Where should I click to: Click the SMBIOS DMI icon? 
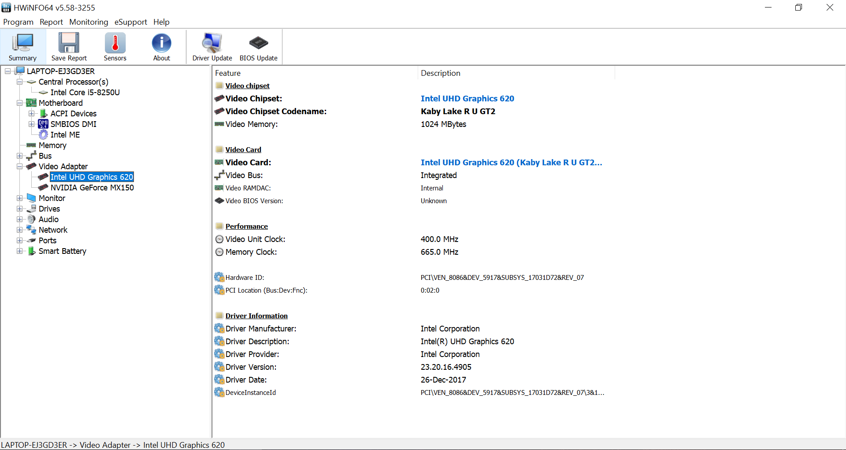tap(43, 124)
